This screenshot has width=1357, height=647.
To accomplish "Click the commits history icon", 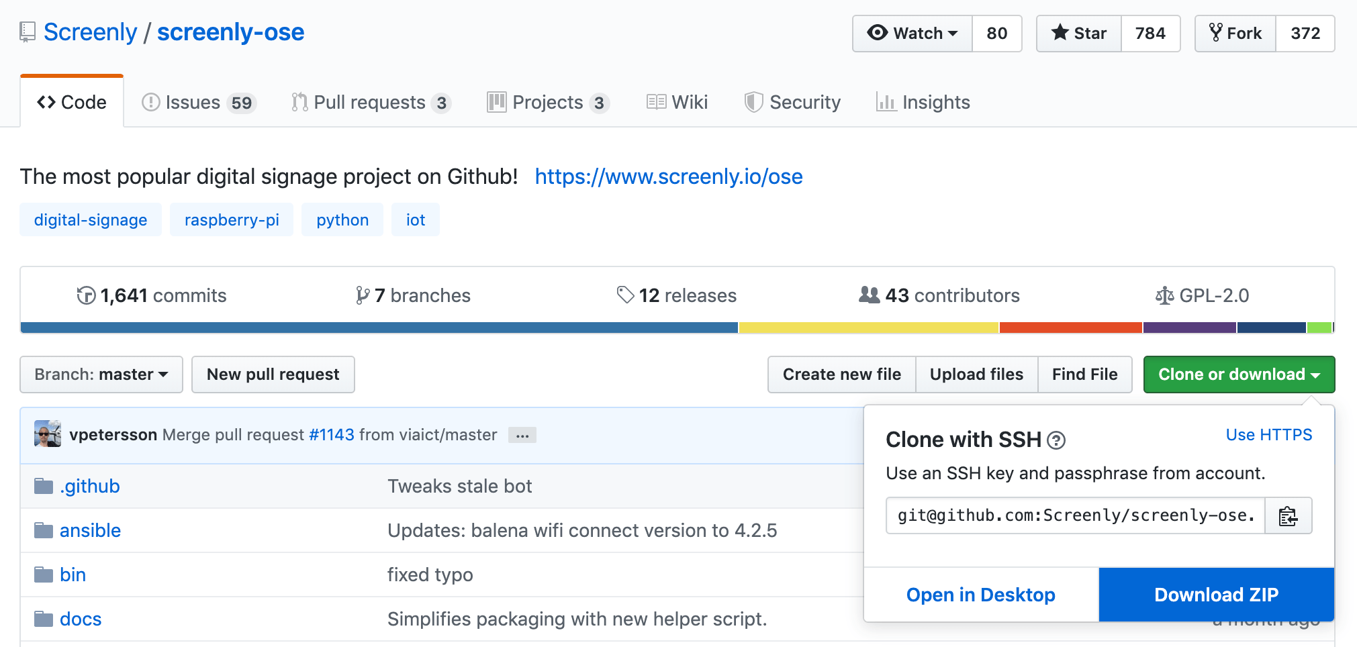I will [x=86, y=295].
